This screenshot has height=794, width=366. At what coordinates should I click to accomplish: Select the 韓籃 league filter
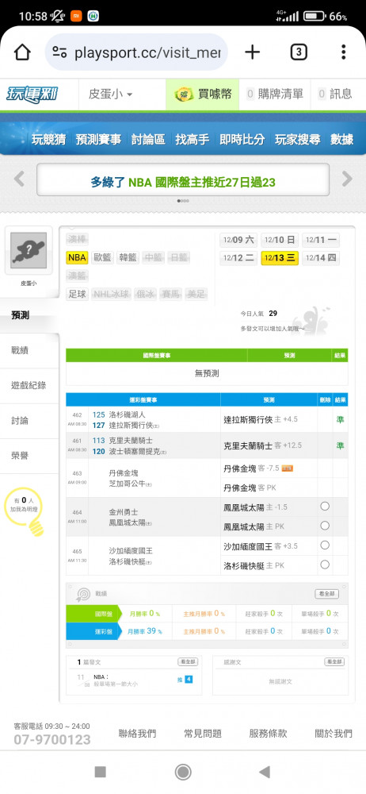128,257
